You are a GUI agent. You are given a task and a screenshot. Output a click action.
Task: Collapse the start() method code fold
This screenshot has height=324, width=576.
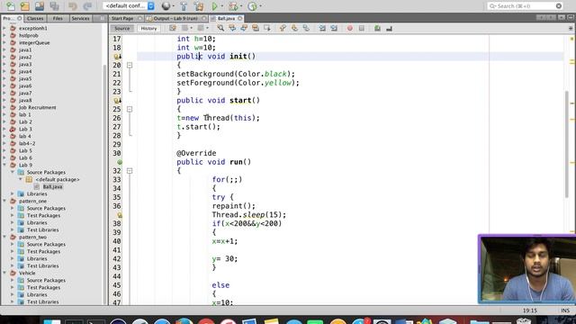pos(130,109)
